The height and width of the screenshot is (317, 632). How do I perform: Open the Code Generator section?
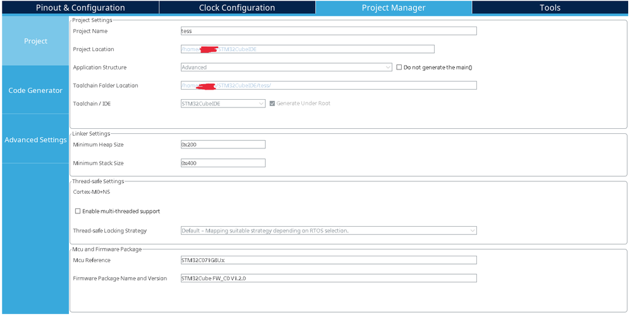(x=35, y=90)
